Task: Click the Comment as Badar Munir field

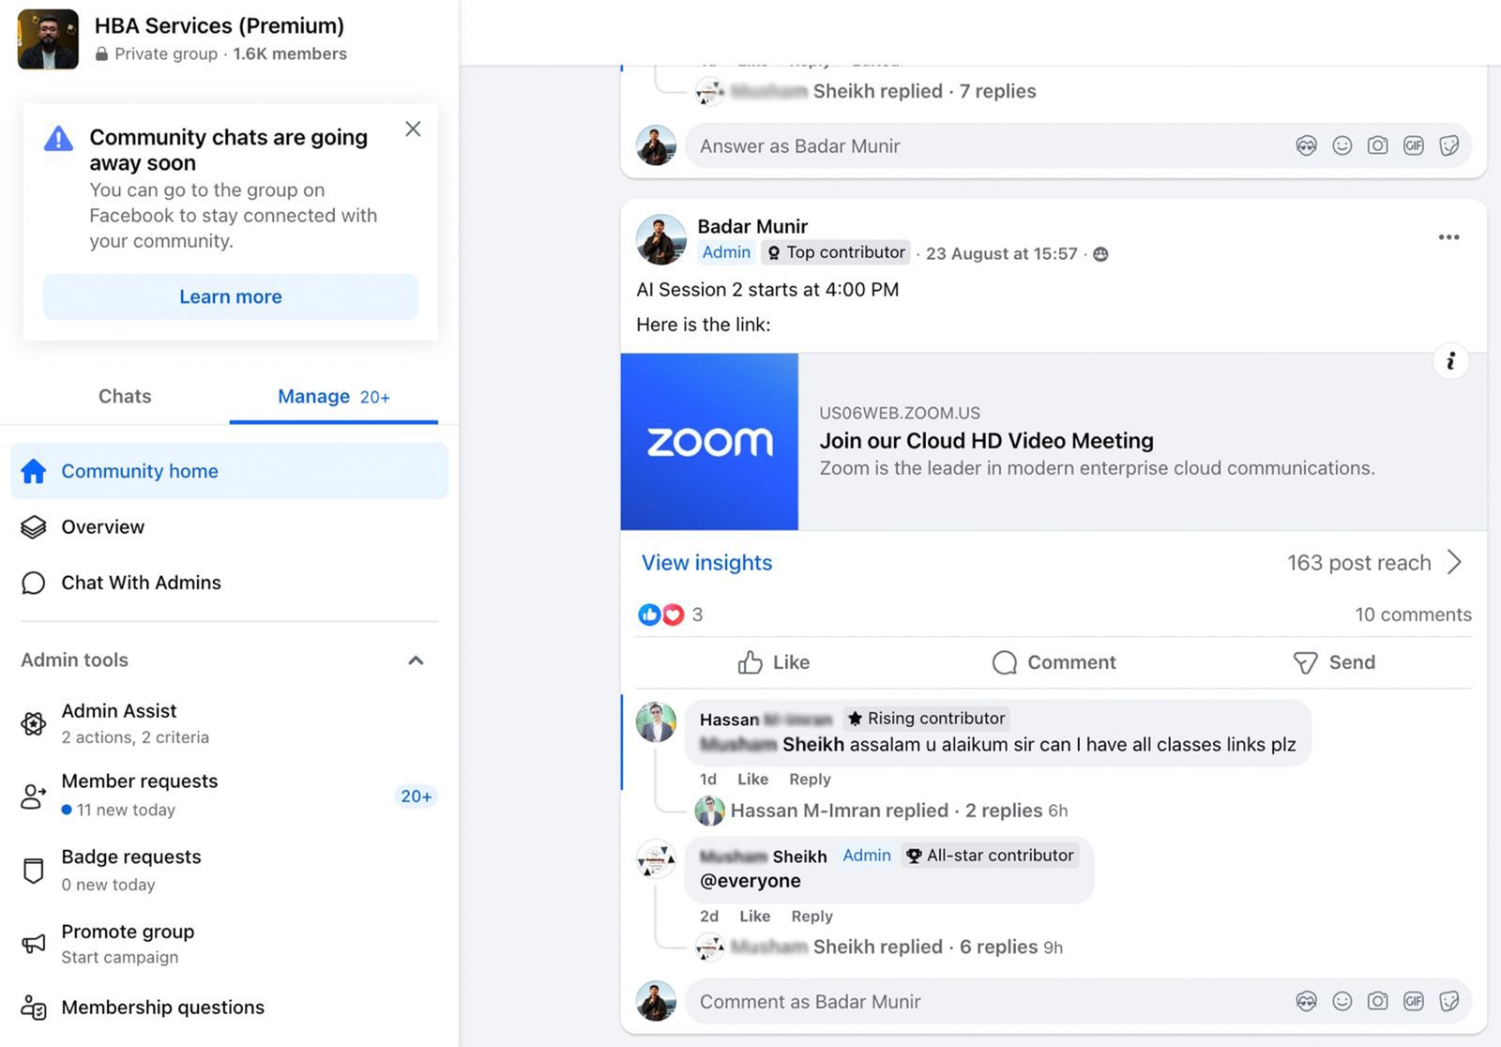Action: point(985,1001)
